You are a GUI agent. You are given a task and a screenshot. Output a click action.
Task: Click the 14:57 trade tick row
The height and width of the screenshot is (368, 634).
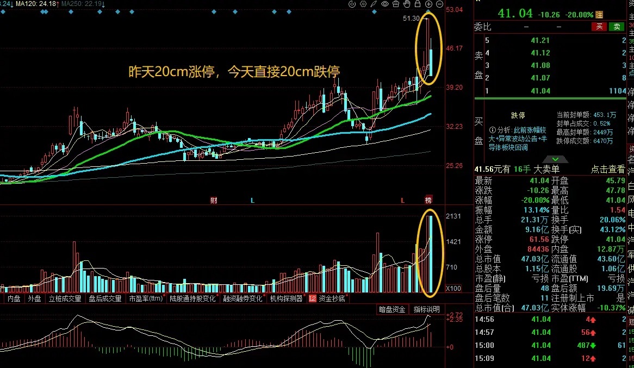[550, 333]
